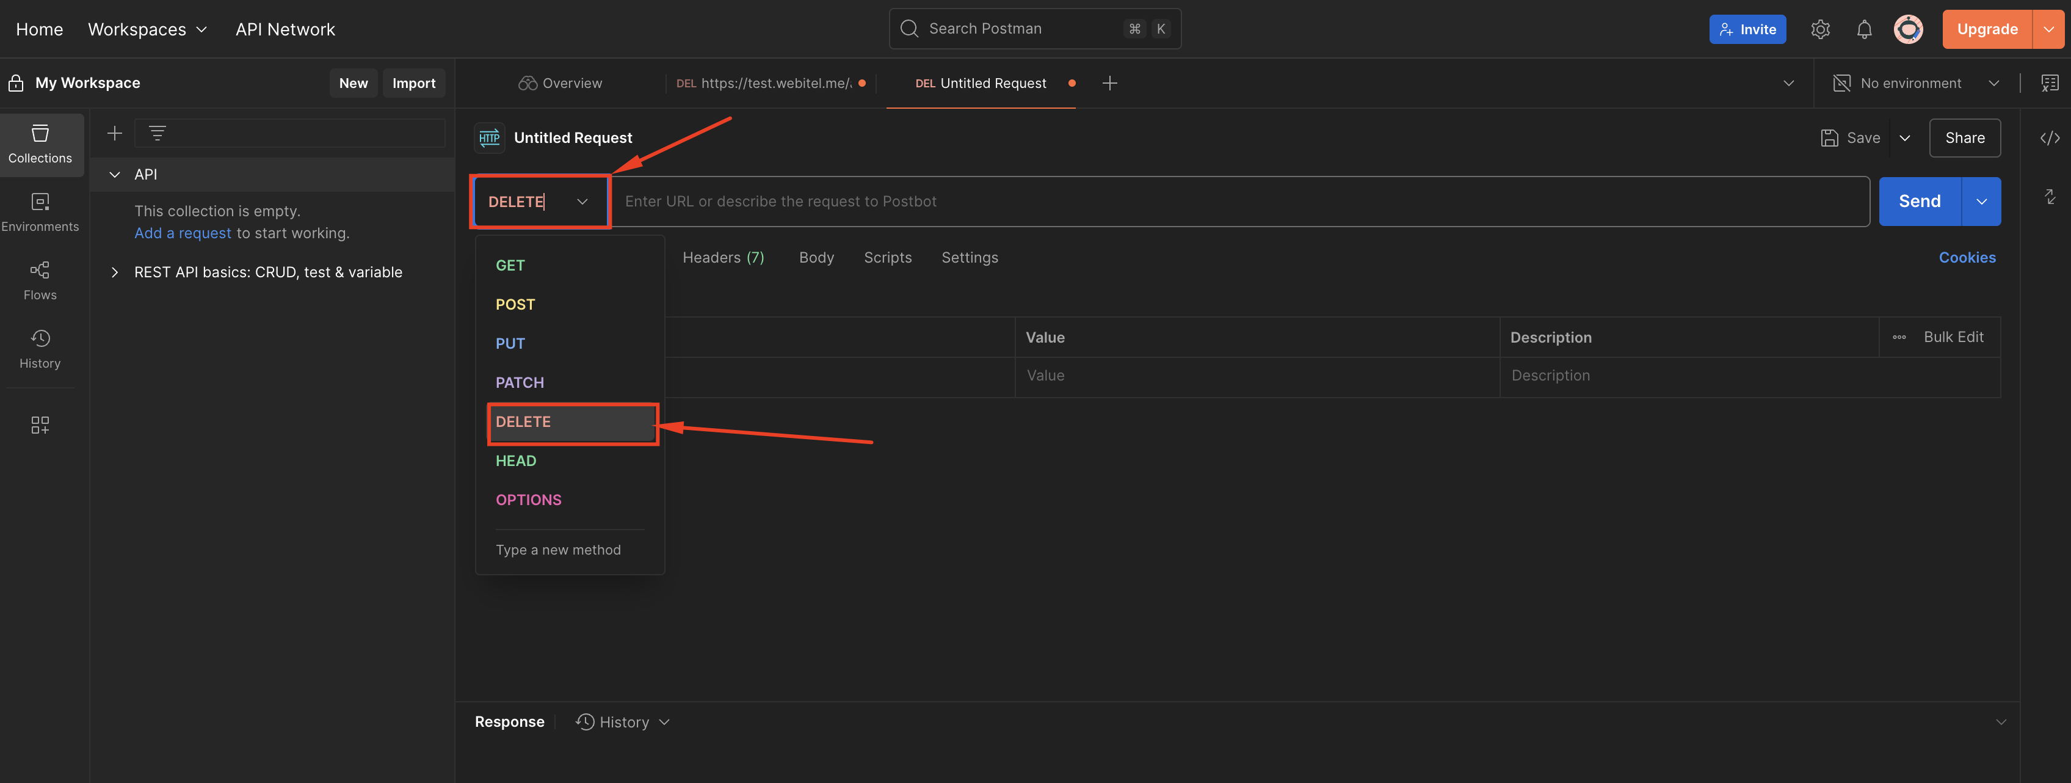Click the filter icon in collections search
2071x783 pixels.
tap(158, 133)
